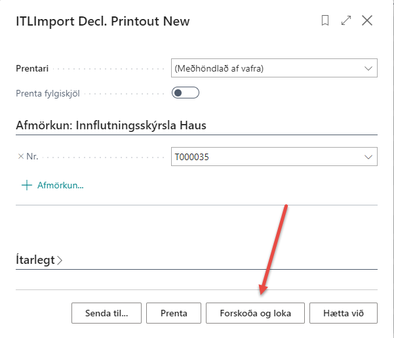Toggle the Prenta fylgiskjöl switch
The width and height of the screenshot is (394, 338).
click(185, 93)
